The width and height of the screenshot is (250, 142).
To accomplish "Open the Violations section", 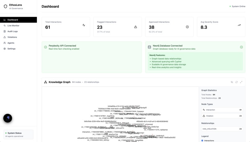I will pyautogui.click(x=19, y=37).
